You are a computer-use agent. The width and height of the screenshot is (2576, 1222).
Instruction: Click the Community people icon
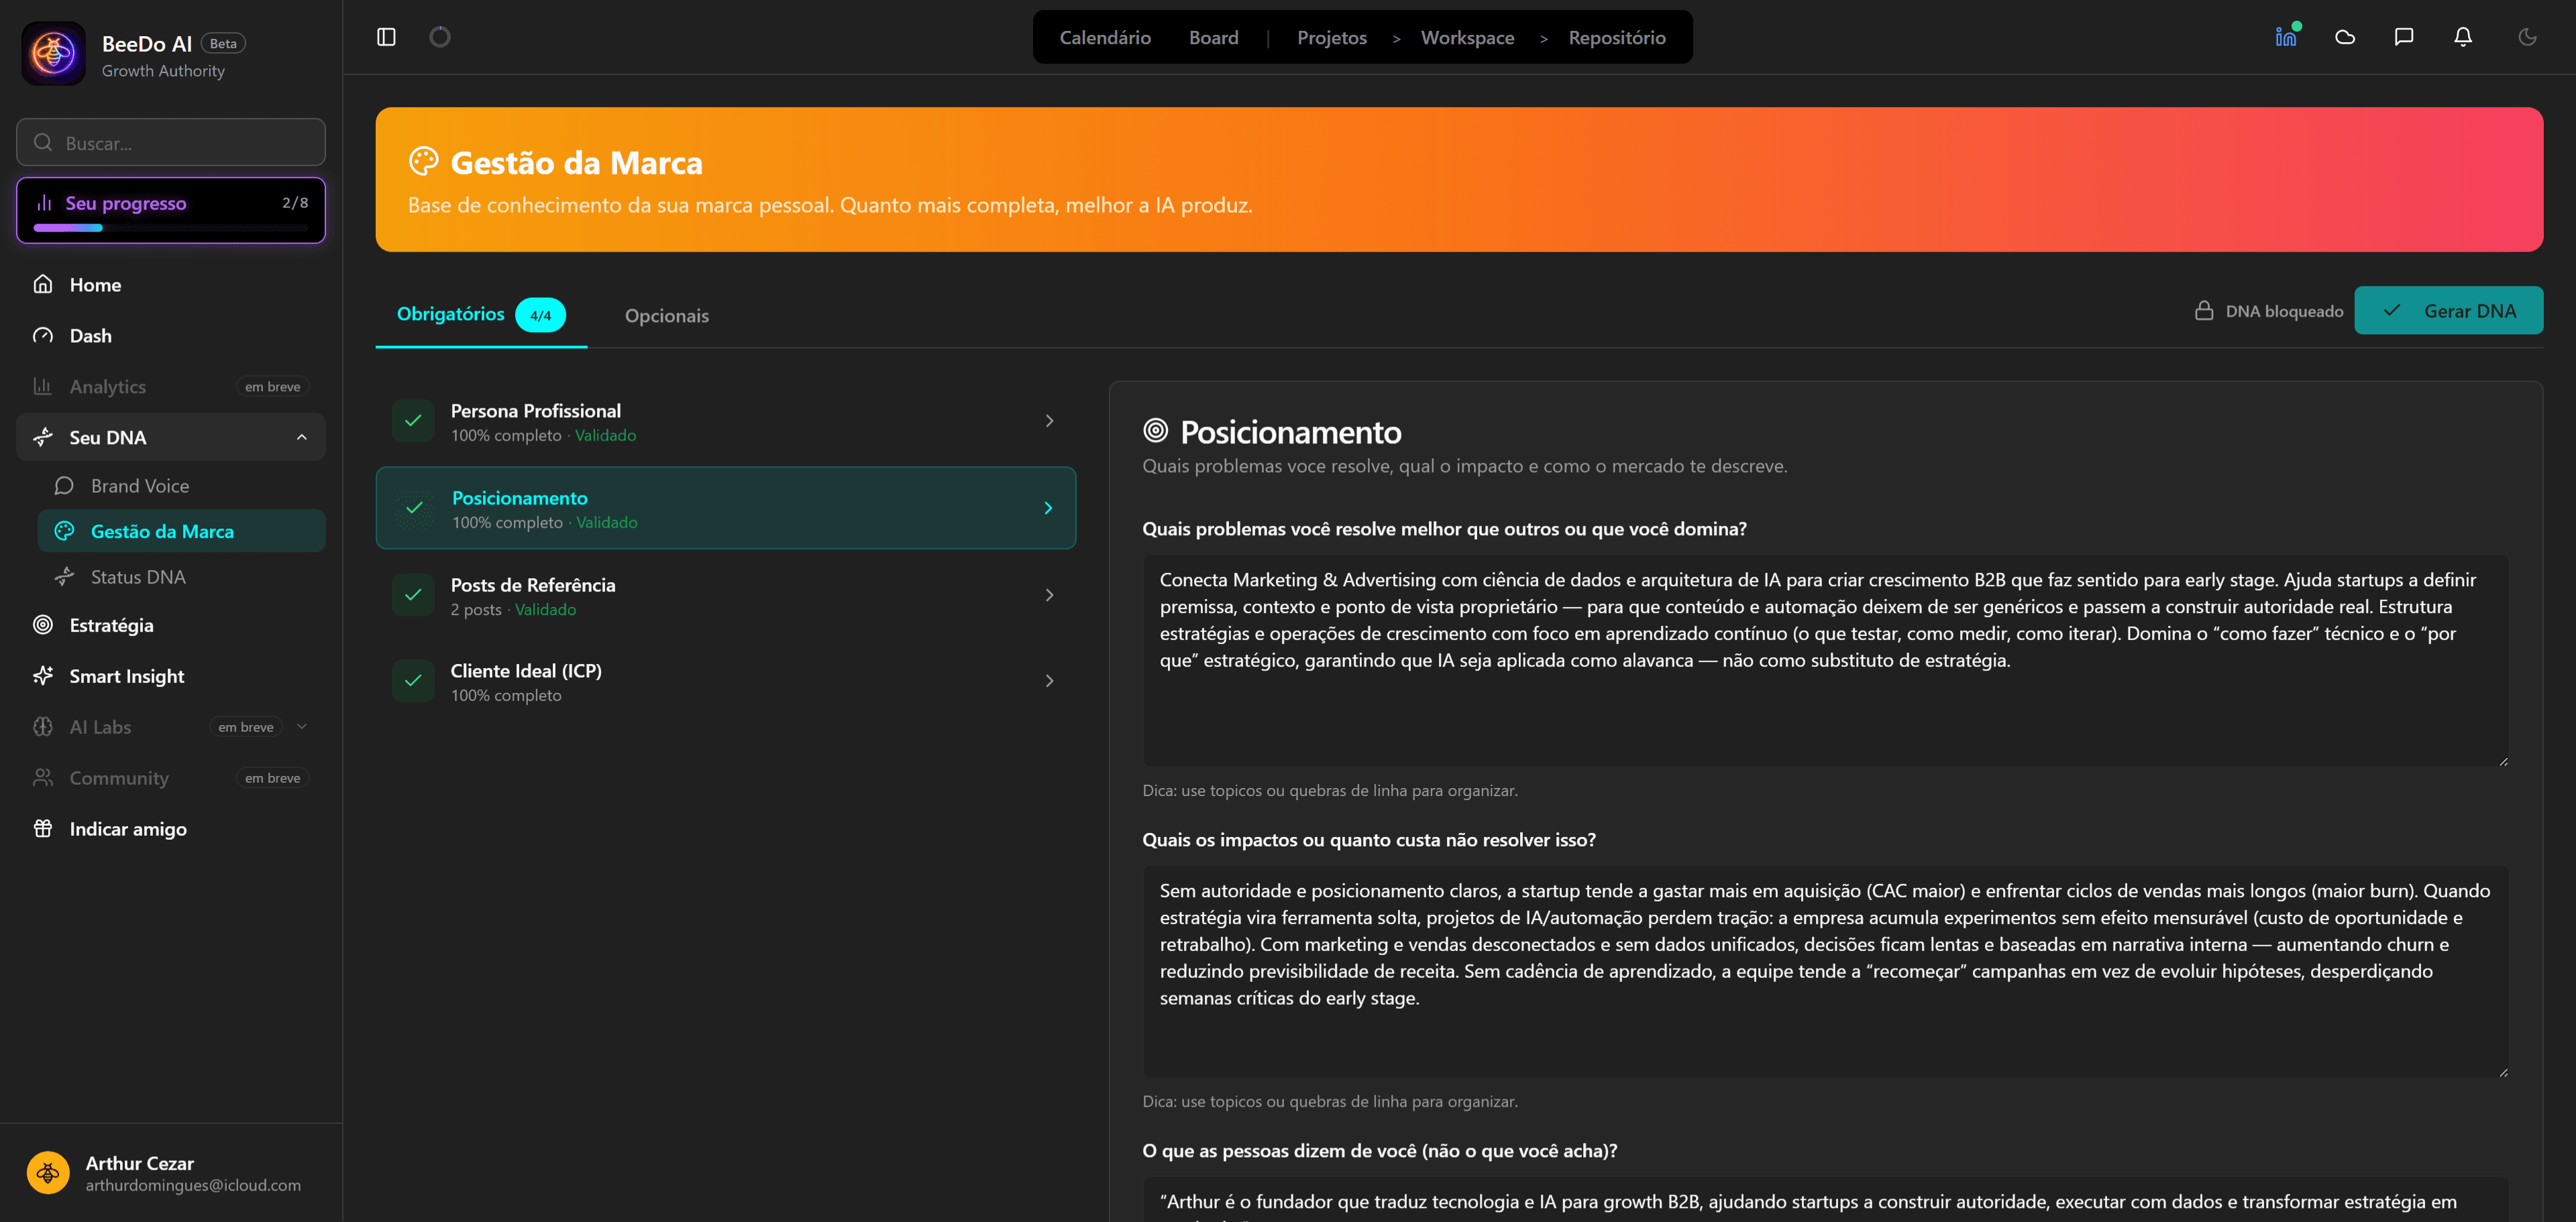pos(43,778)
